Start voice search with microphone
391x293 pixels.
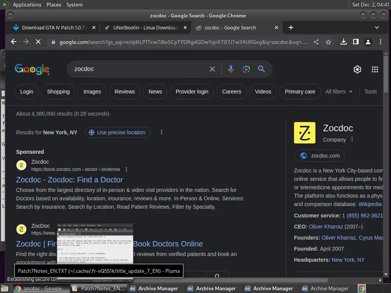(231, 69)
